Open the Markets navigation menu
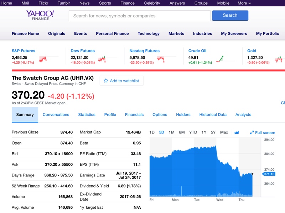Viewport: 285px width, 213px height. click(176, 34)
